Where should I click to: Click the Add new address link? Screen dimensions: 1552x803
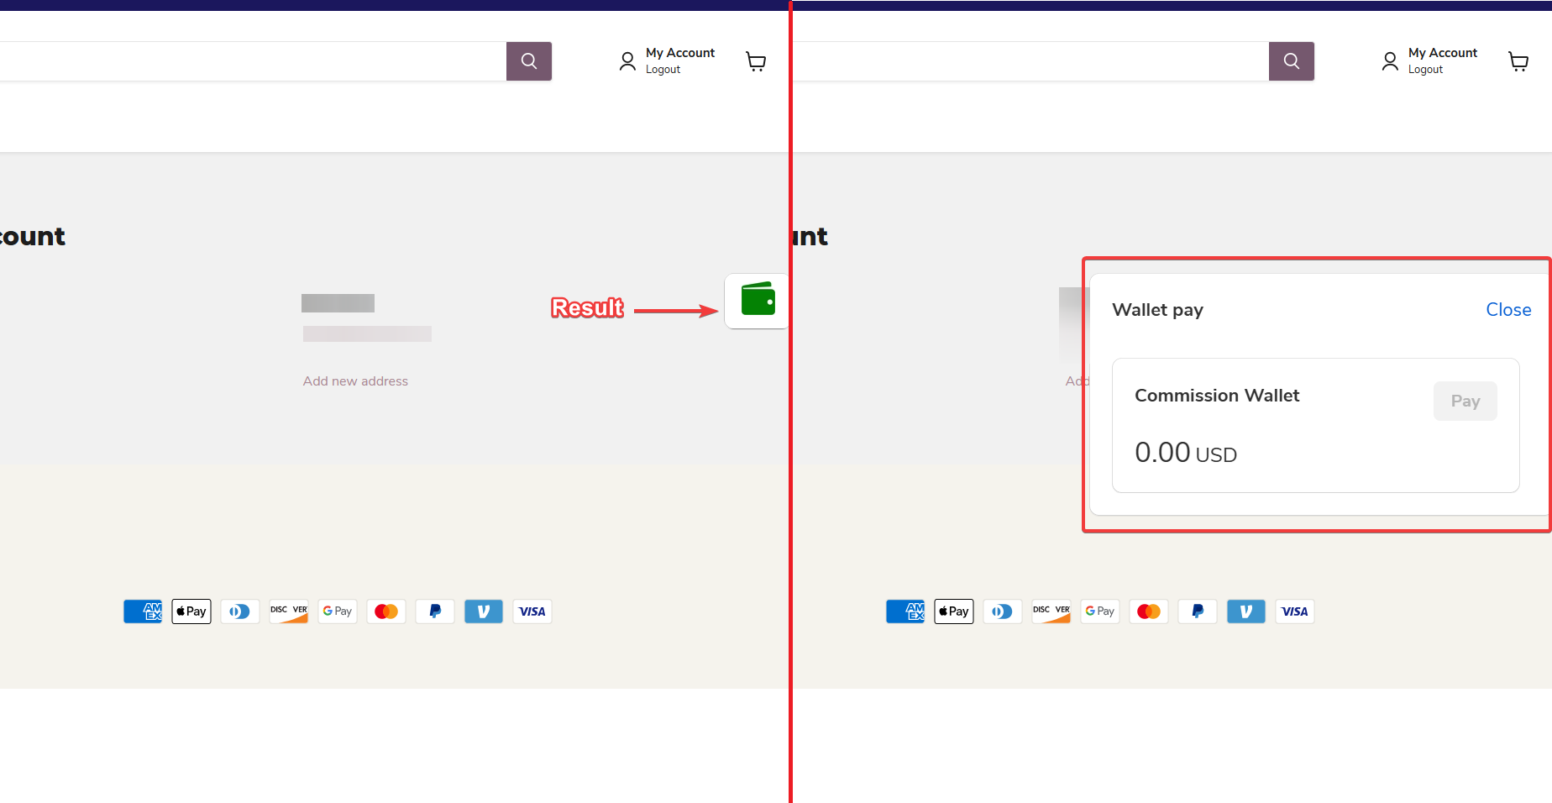click(x=355, y=381)
